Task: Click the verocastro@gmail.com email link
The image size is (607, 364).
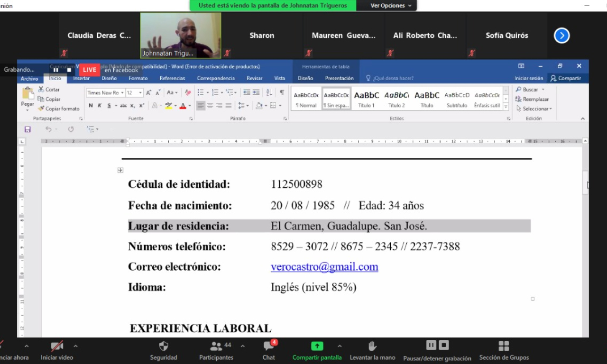Action: (x=324, y=267)
